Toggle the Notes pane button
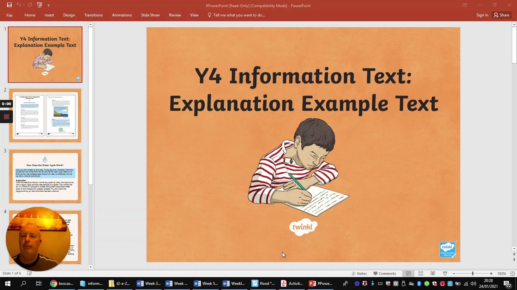This screenshot has width=517, height=290. (359, 273)
